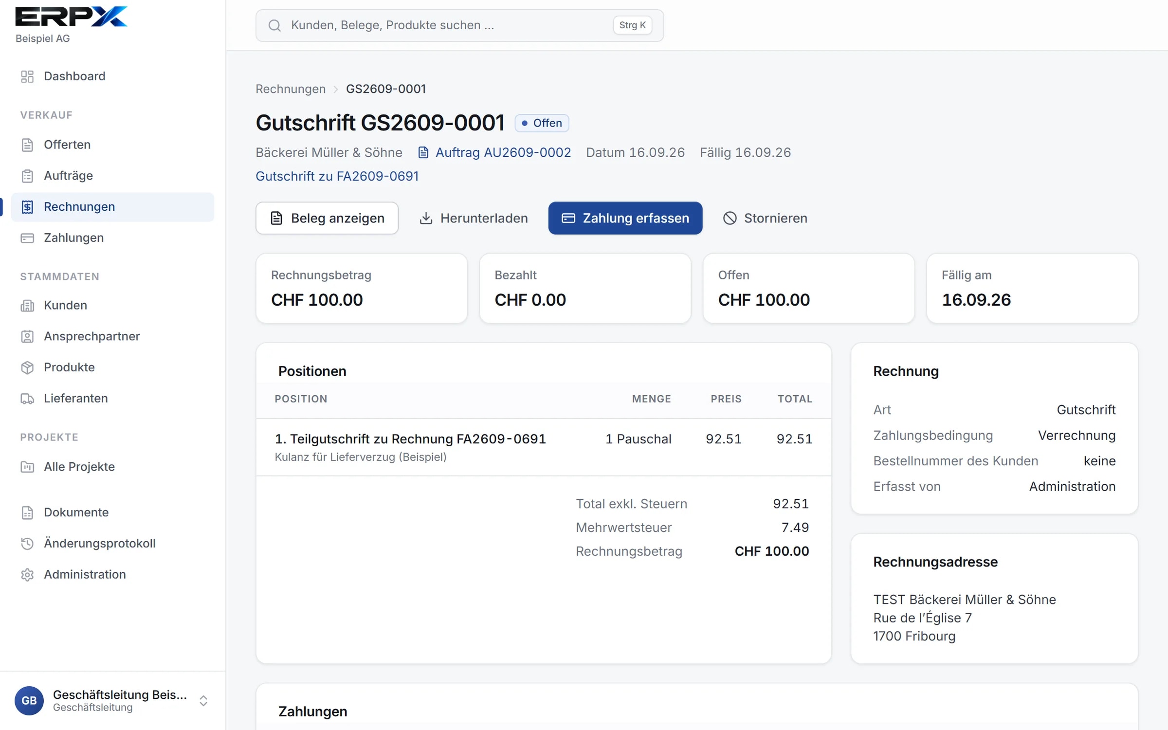Cancel the credit note with Stornieren

(x=765, y=218)
